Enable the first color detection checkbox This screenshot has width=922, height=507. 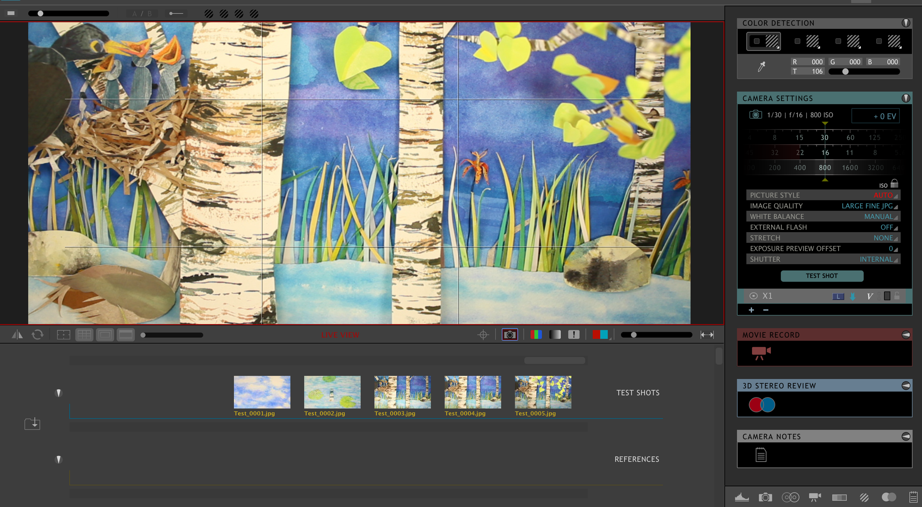tap(756, 41)
